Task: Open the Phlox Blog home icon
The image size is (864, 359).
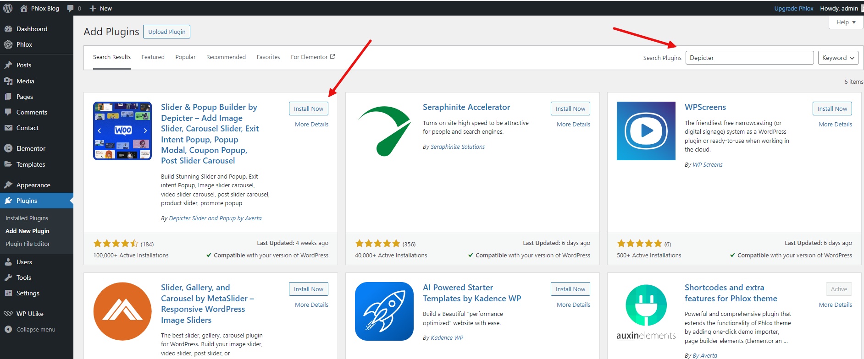Action: click(24, 8)
